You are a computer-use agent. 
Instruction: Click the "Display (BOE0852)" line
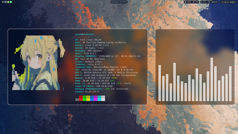108,56
